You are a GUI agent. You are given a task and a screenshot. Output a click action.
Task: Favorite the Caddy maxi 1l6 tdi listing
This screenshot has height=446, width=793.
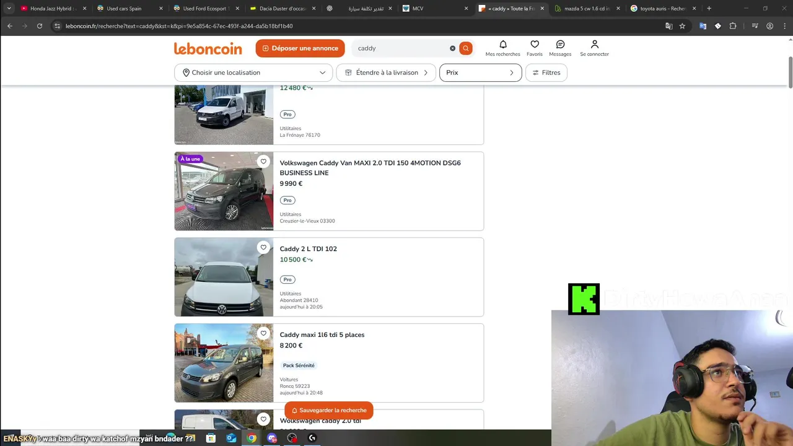(x=263, y=333)
